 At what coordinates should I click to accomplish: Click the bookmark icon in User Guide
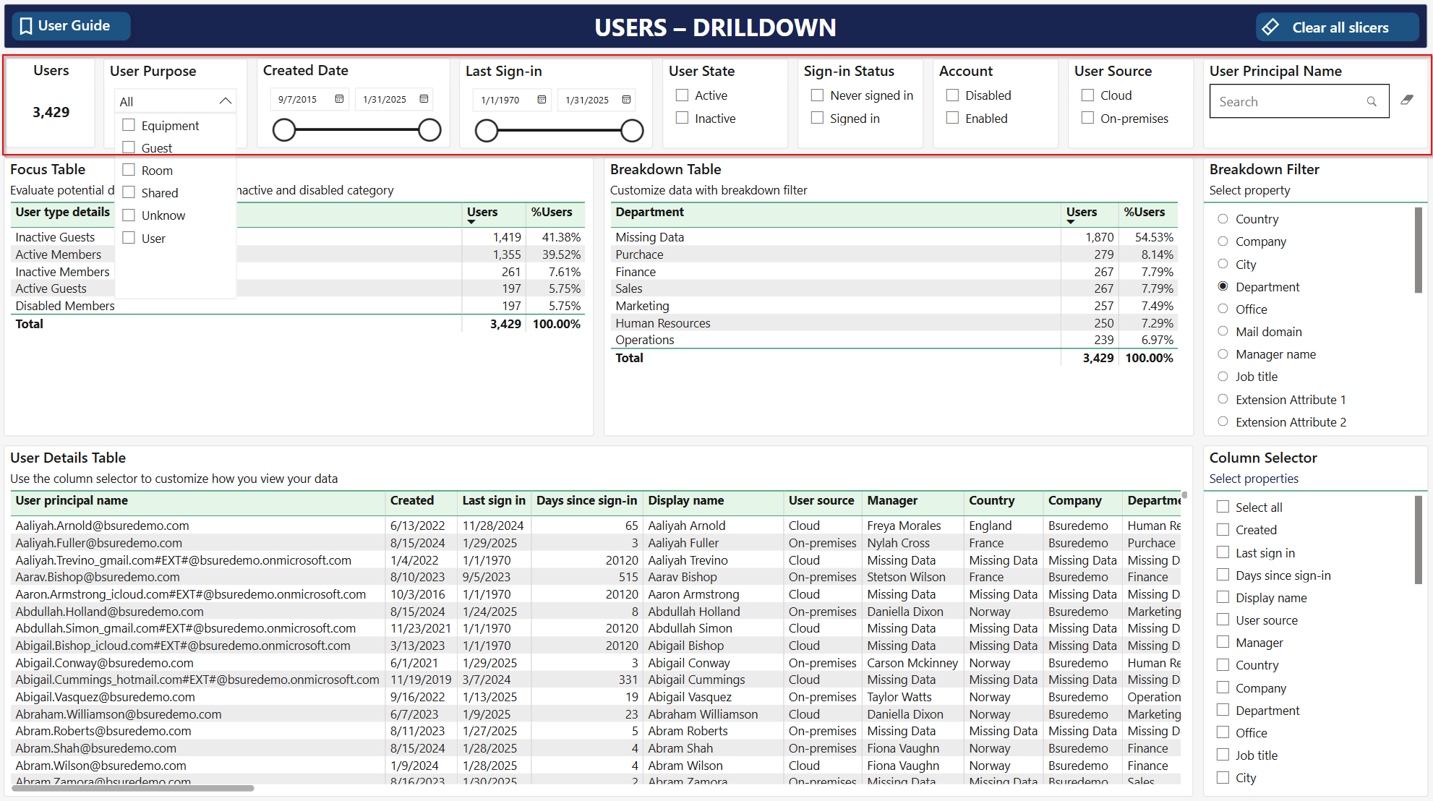26,26
